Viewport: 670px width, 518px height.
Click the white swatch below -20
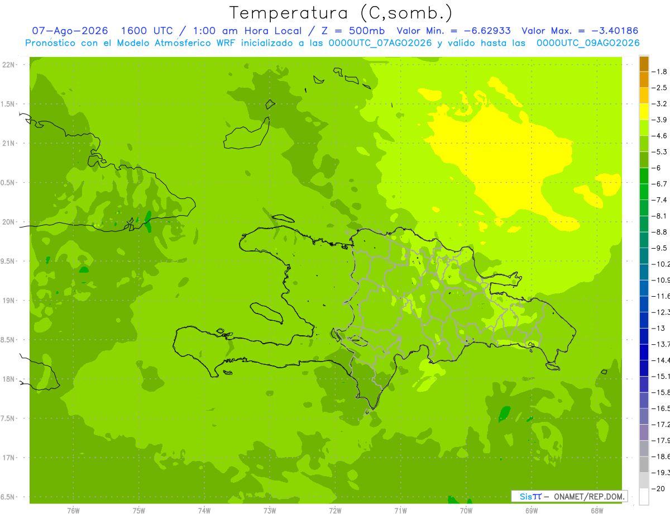click(x=644, y=496)
